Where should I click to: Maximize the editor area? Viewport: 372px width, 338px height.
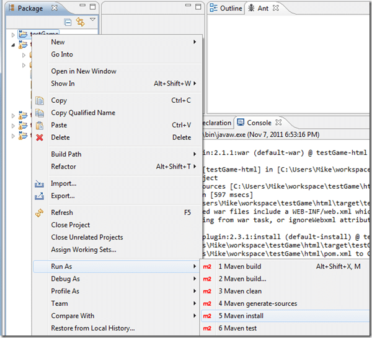coord(198,7)
